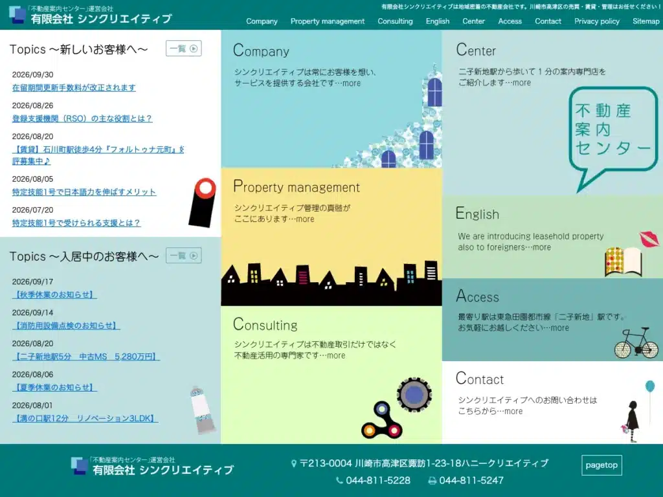
Task: Click the fax icon beside 044-811-5247
Action: click(432, 481)
